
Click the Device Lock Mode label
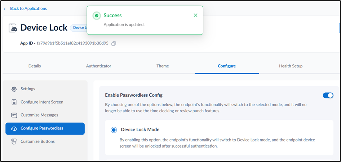tap(140, 130)
